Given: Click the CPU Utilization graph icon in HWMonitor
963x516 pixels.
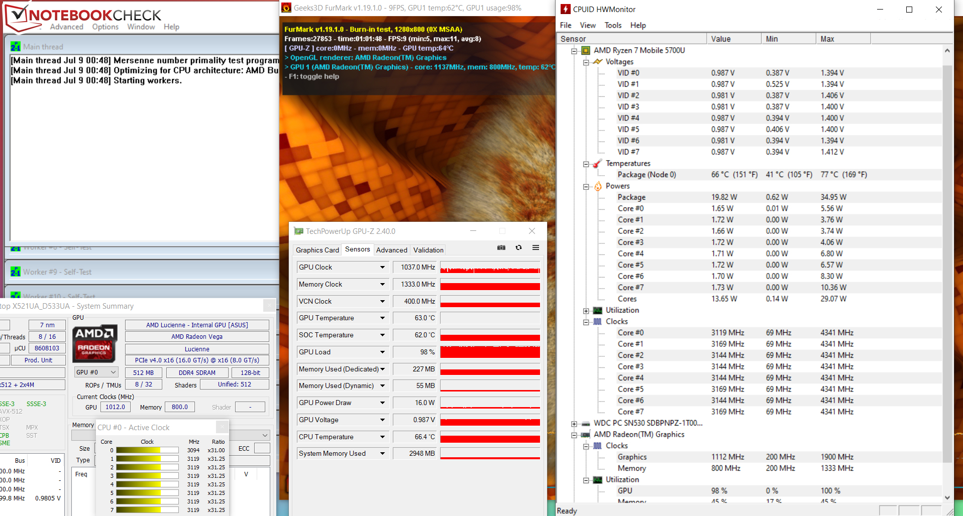Looking at the screenshot, I should point(598,310).
